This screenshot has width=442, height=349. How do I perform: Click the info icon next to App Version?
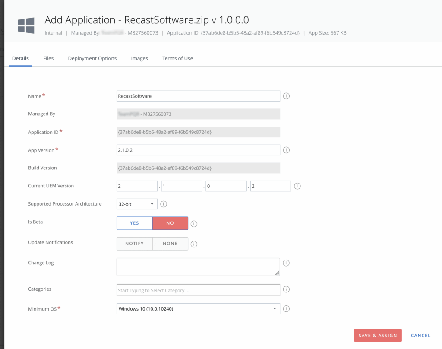(x=286, y=150)
